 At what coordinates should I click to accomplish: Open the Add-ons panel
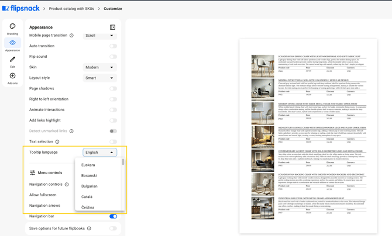click(x=12, y=78)
